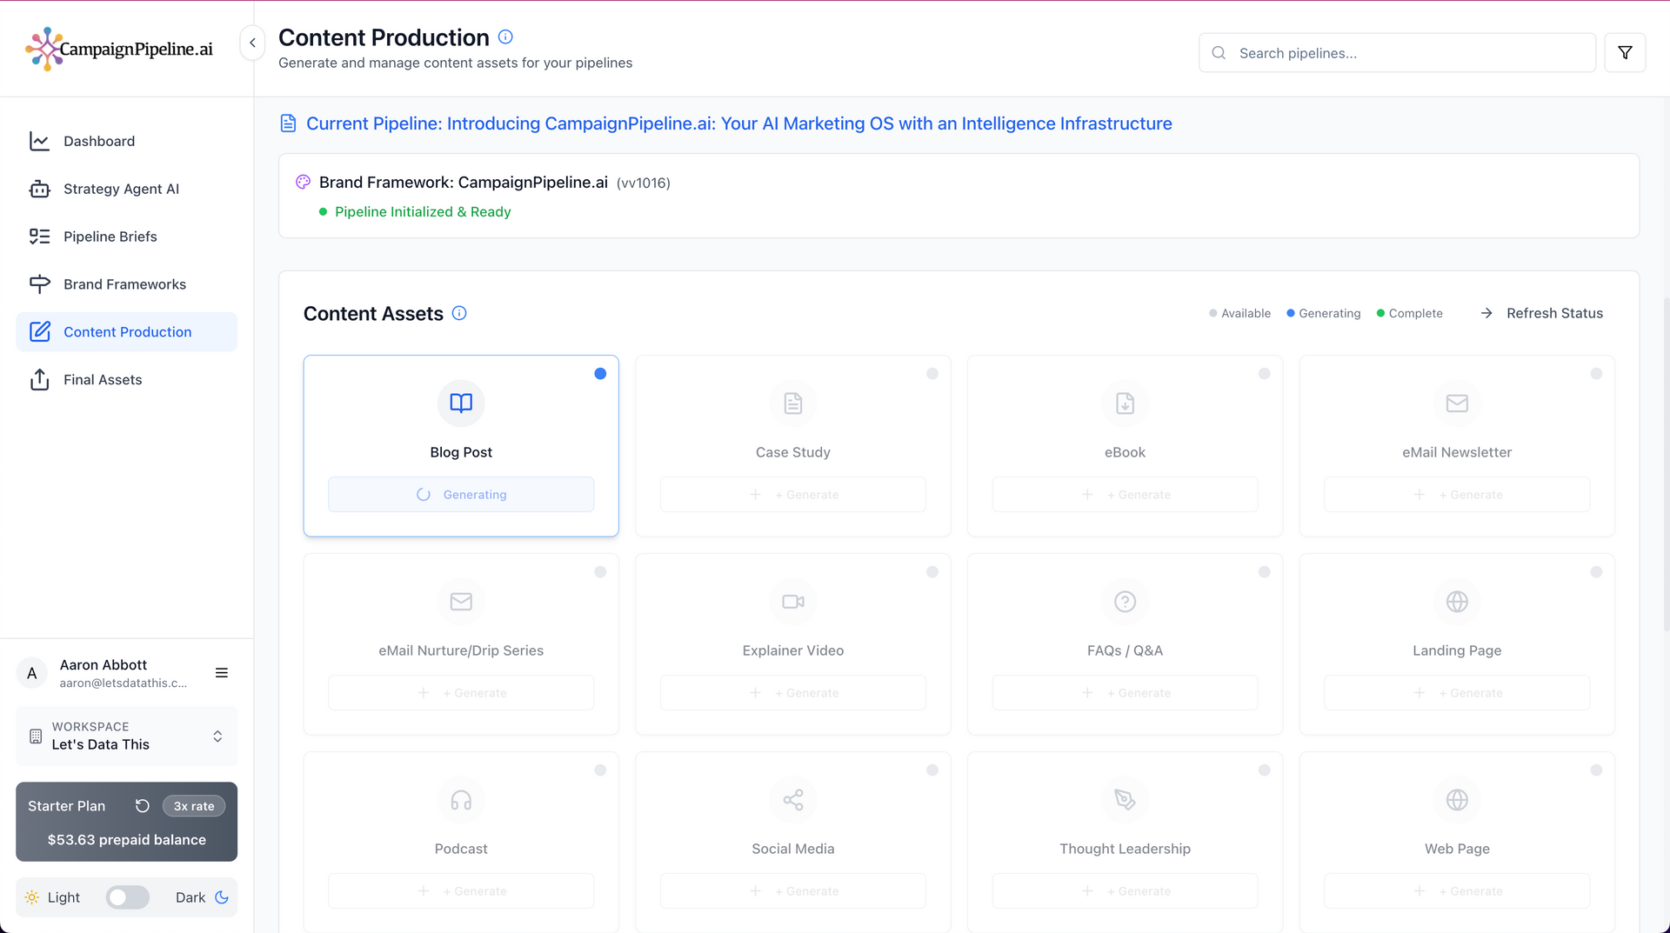Go to Final Assets page
Screen dimensions: 1670x933
[x=102, y=380]
